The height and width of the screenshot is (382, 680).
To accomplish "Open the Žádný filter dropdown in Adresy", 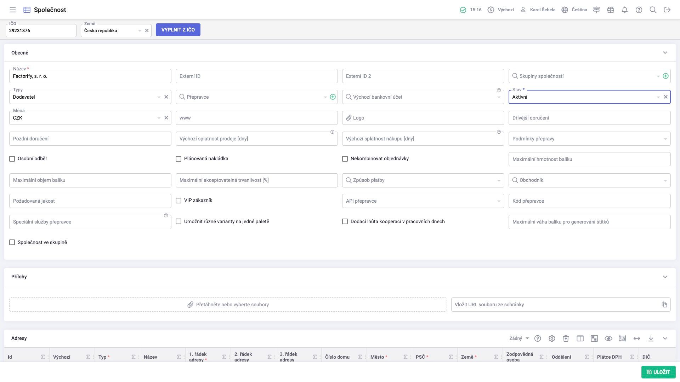I will tap(519, 338).
